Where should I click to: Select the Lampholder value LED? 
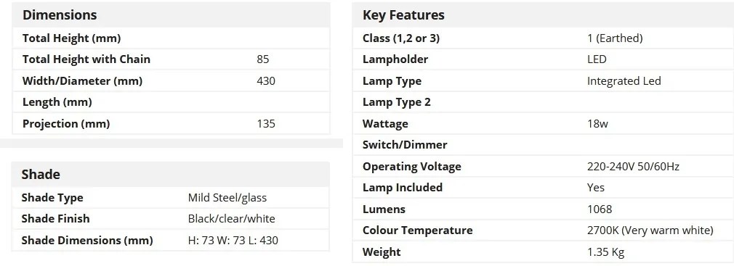(x=597, y=59)
